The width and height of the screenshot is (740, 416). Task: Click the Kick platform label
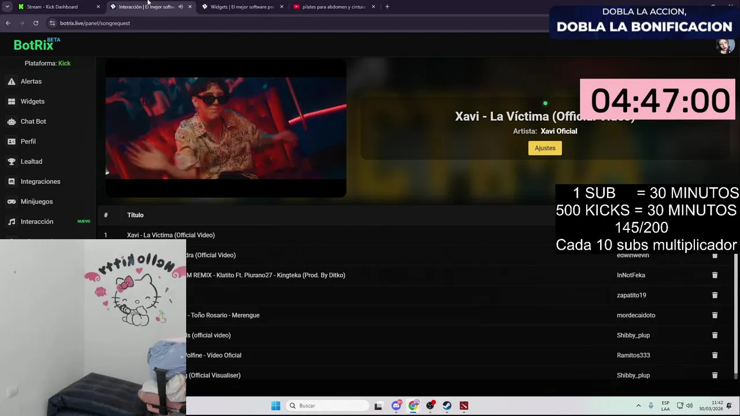coord(64,64)
